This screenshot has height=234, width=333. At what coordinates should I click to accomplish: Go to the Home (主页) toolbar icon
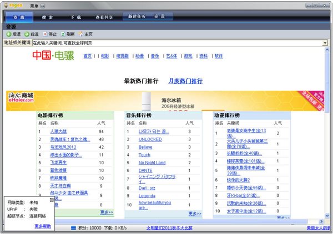pyautogui.click(x=81, y=34)
